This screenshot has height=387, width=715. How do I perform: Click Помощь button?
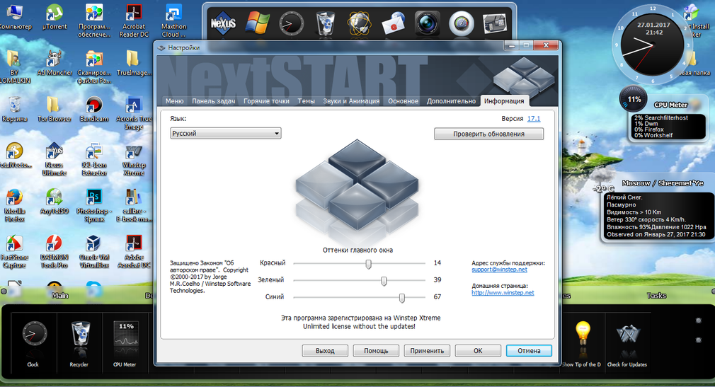(x=376, y=350)
